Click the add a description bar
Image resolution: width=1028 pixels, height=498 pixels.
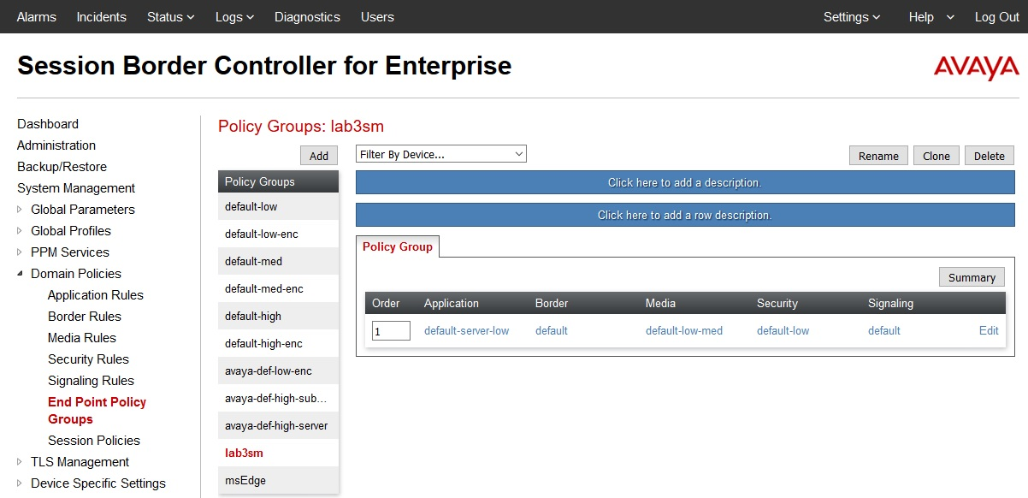click(x=685, y=182)
